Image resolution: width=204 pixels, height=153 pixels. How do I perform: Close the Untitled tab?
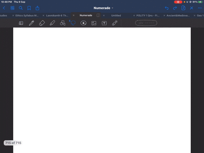[104, 15]
